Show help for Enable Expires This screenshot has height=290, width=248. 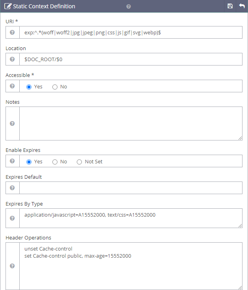coord(12,161)
